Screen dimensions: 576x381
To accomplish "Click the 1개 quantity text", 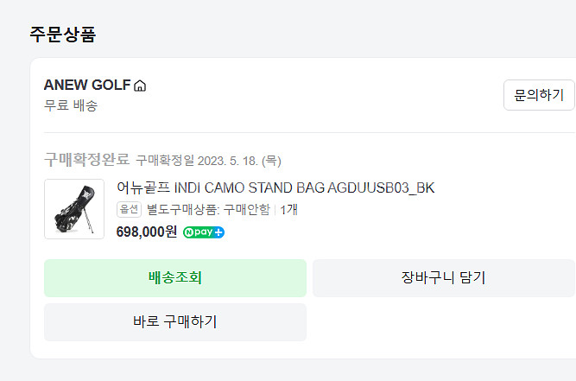I will (289, 209).
